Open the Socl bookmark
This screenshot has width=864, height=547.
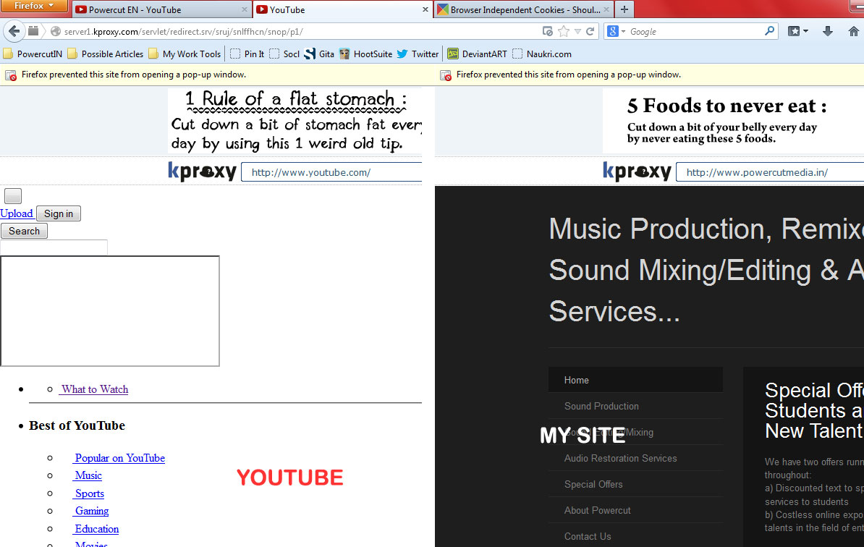click(x=284, y=54)
